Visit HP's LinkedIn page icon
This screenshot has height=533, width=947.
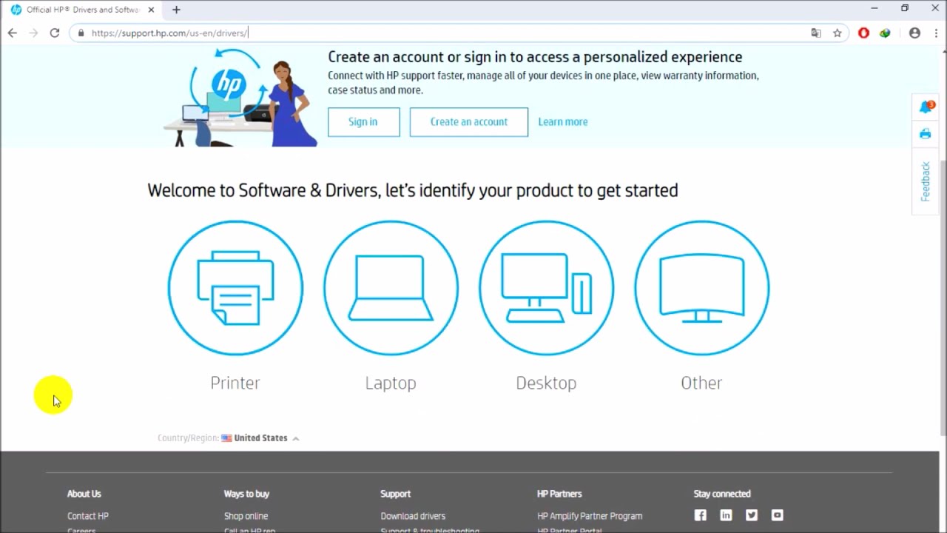(x=726, y=515)
